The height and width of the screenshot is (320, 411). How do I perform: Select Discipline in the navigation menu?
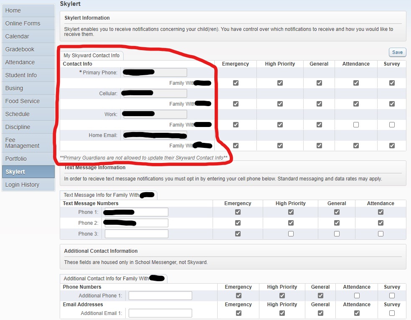pos(28,127)
